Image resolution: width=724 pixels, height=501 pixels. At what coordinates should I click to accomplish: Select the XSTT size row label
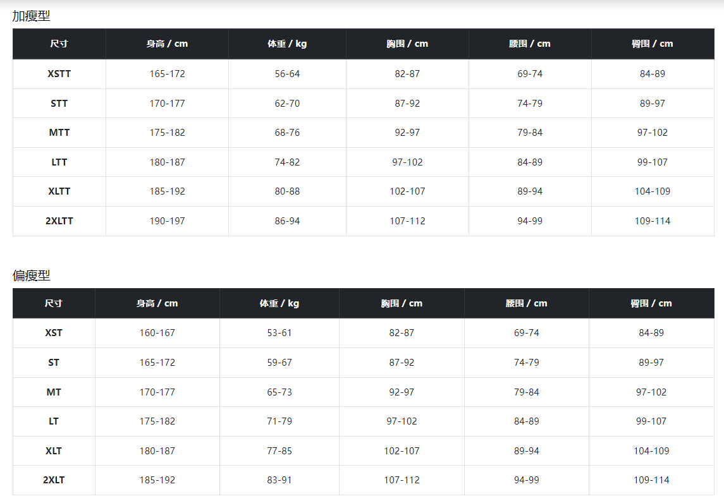59,74
